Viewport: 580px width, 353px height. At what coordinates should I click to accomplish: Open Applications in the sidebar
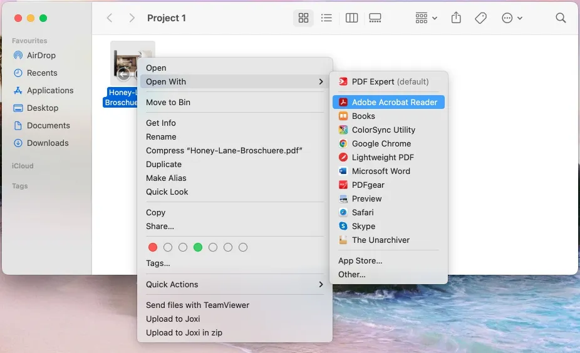(44, 91)
